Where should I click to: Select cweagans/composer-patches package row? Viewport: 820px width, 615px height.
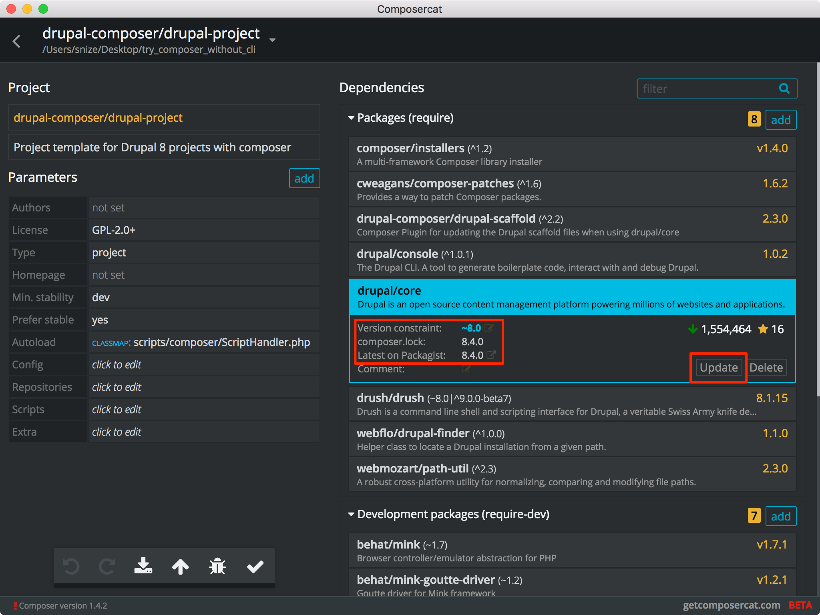point(572,189)
